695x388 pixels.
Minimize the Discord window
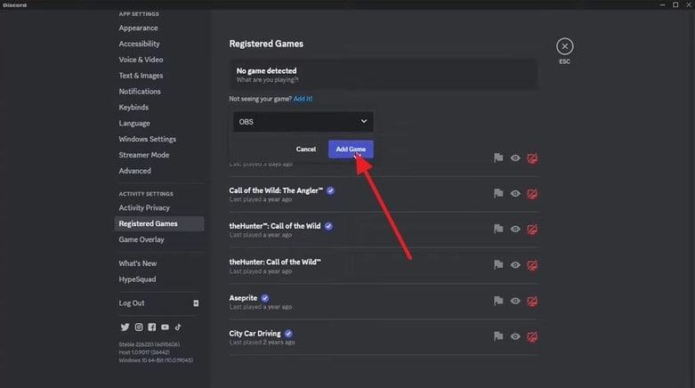point(662,4)
